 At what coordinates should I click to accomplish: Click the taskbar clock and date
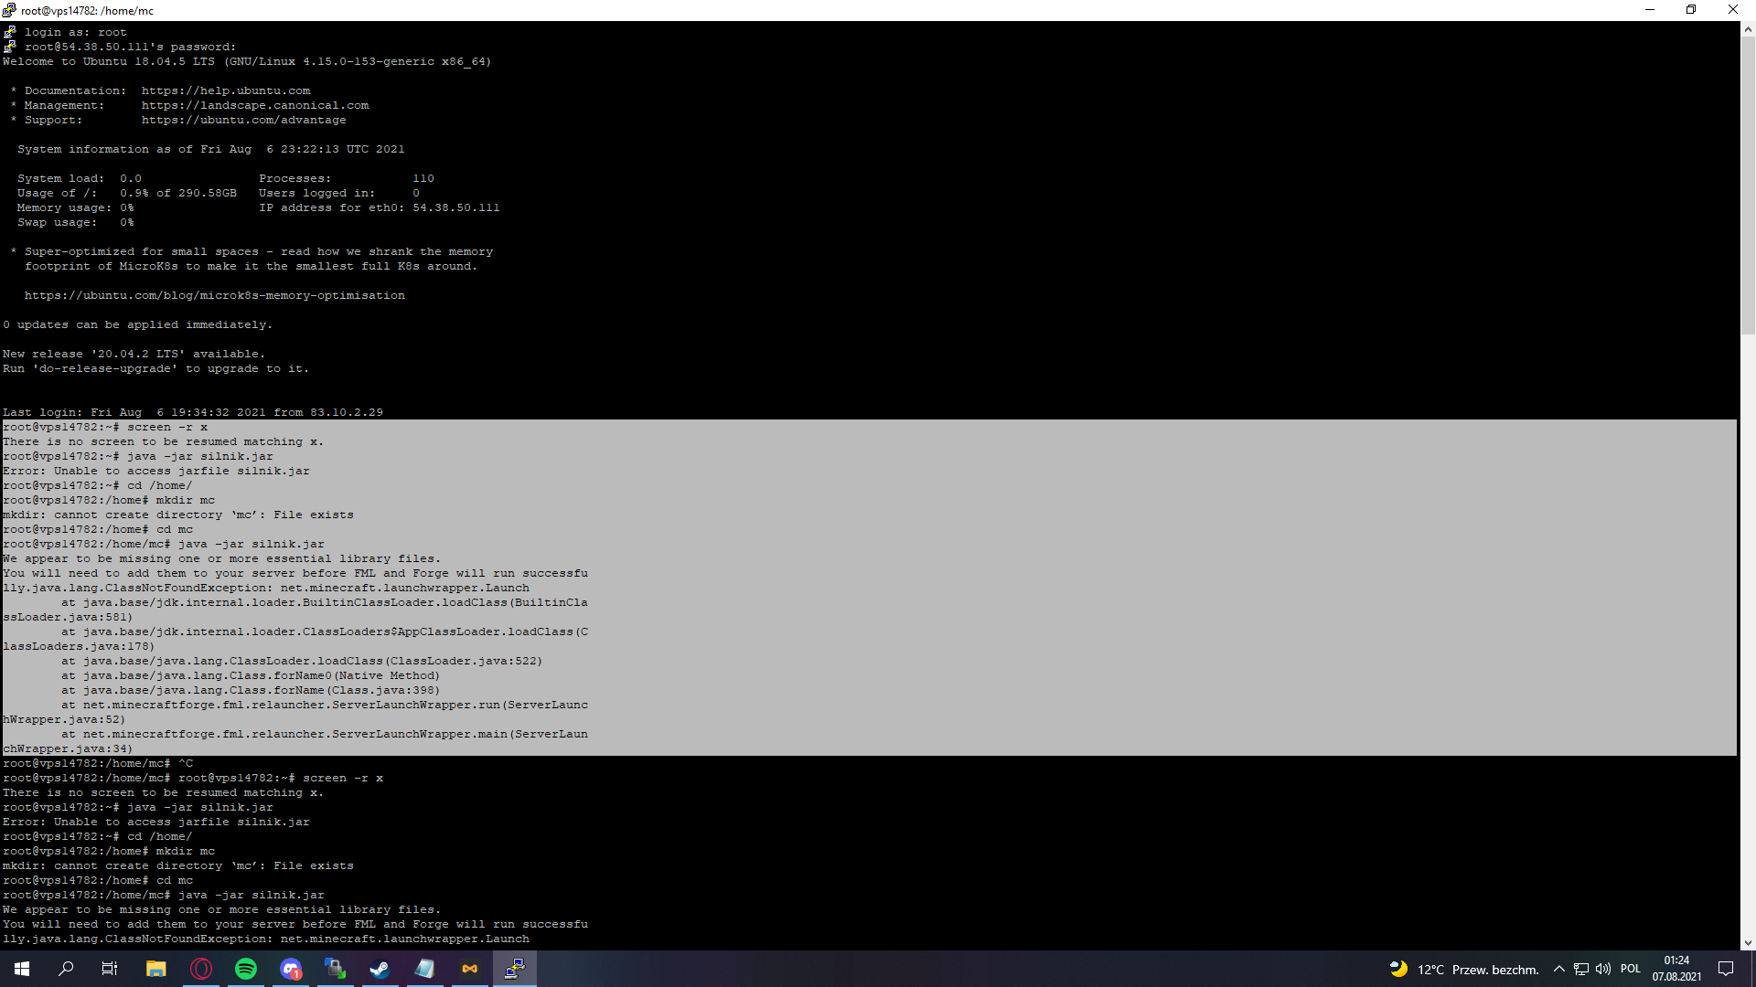tap(1676, 969)
